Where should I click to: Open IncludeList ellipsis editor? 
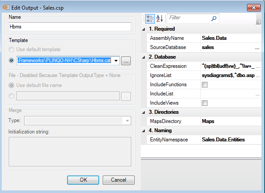click(x=257, y=94)
